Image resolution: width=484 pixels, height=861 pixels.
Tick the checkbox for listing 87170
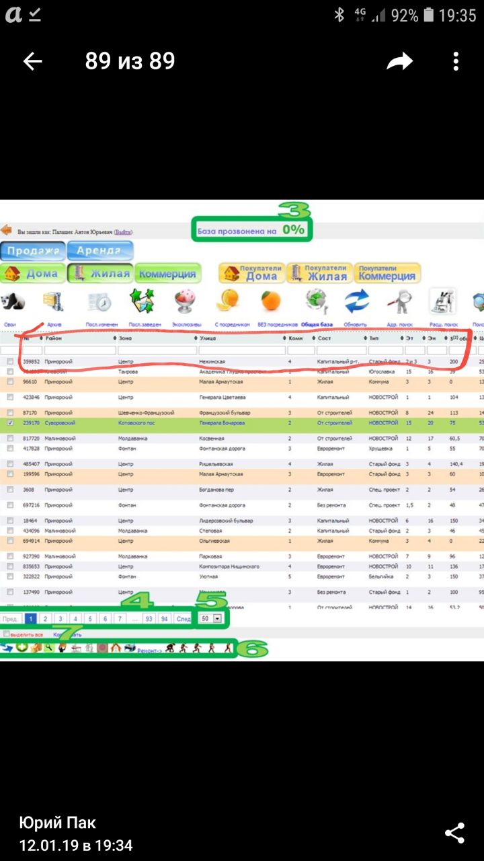tap(10, 412)
